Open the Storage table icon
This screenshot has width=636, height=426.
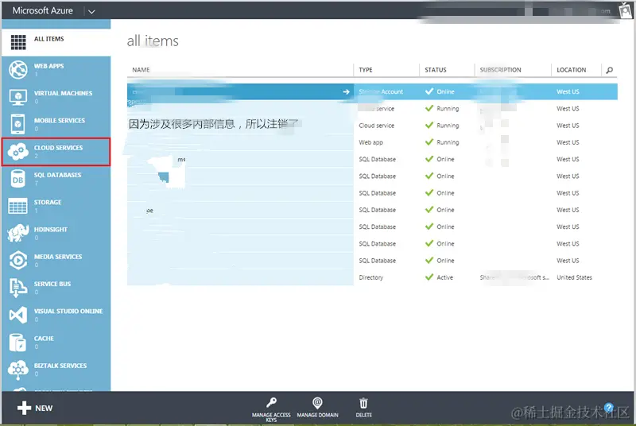[18, 206]
